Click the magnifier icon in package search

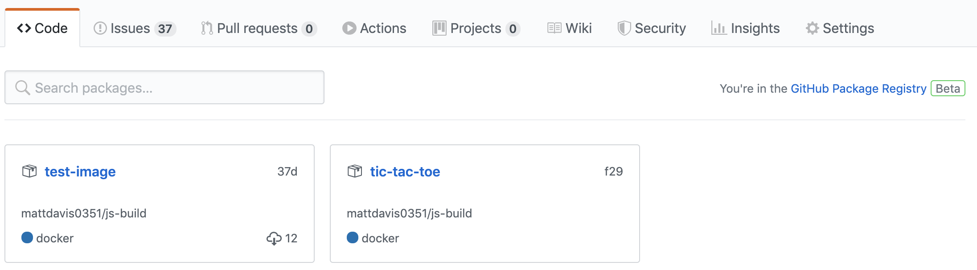pyautogui.click(x=22, y=88)
